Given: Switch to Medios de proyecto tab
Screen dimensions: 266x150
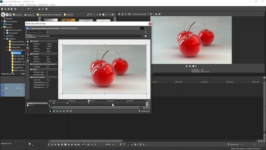Looking at the screenshot, I should point(8,74).
